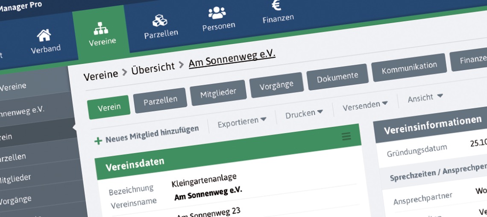487x217 pixels.
Task: Click the bold Am Sonnenweg e.V. name value
Action: click(208, 194)
